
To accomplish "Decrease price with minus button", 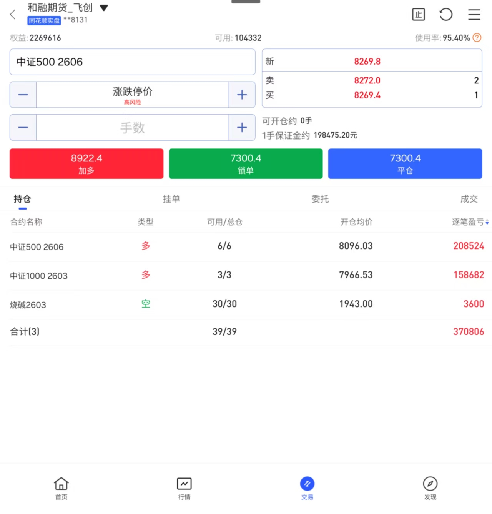I will click(23, 95).
